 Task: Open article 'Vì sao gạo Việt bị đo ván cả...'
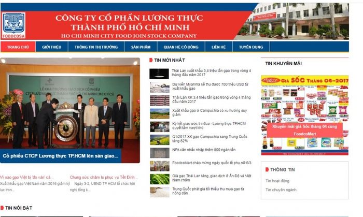pos(26,177)
